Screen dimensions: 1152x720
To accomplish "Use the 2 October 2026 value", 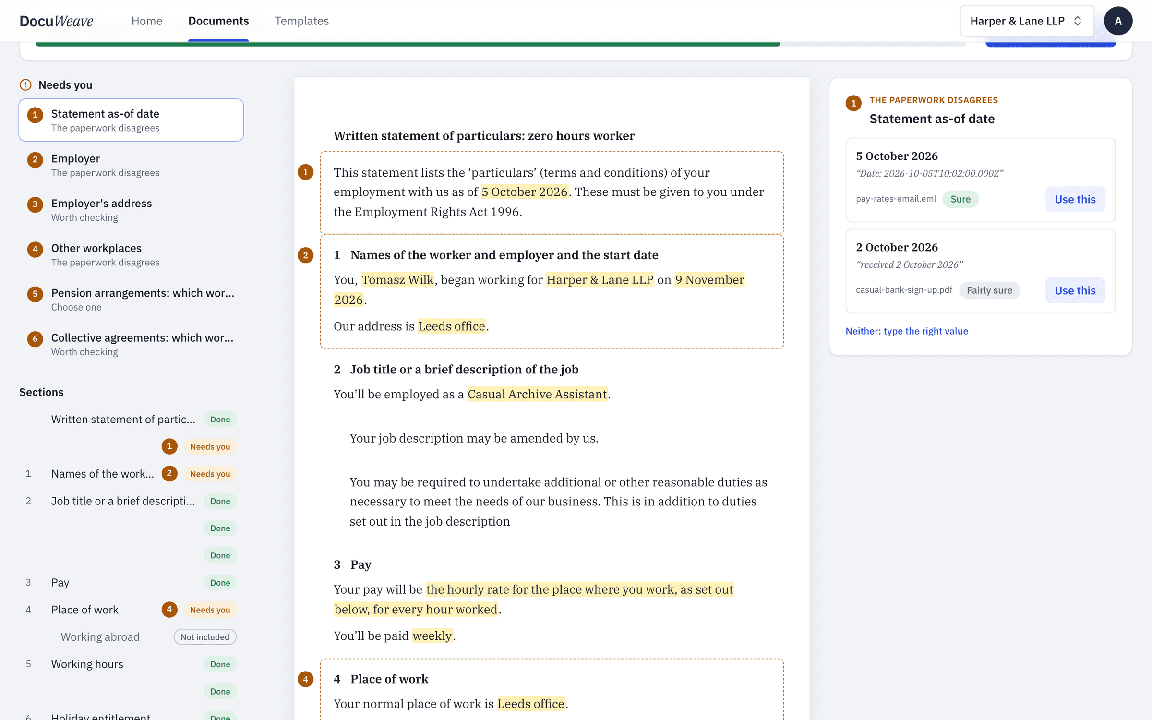I will tap(1075, 290).
